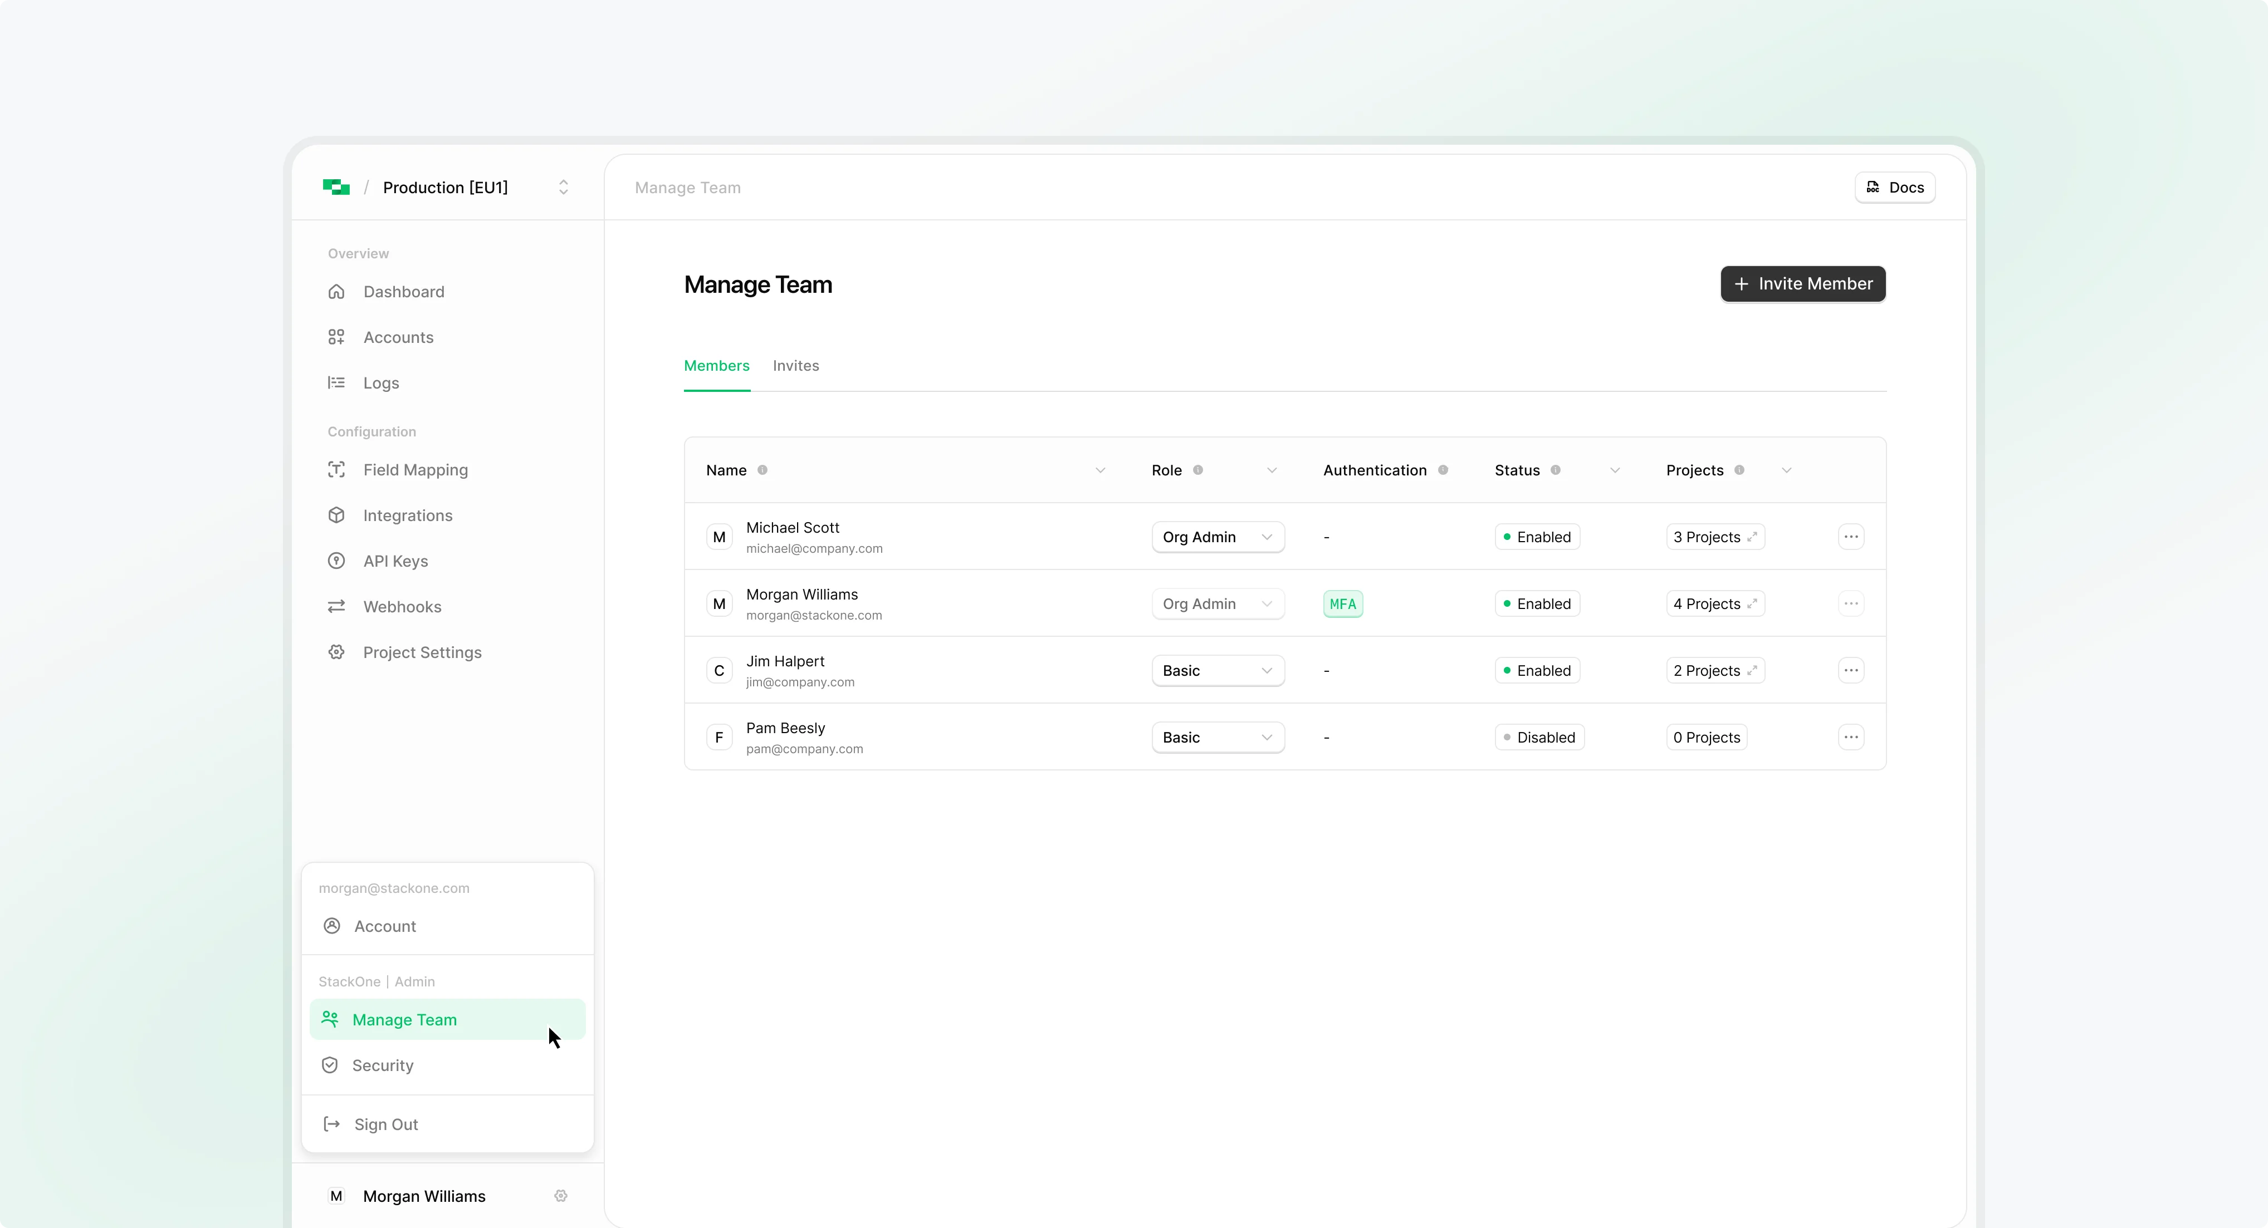
Task: Open the API Keys page
Action: coord(394,561)
